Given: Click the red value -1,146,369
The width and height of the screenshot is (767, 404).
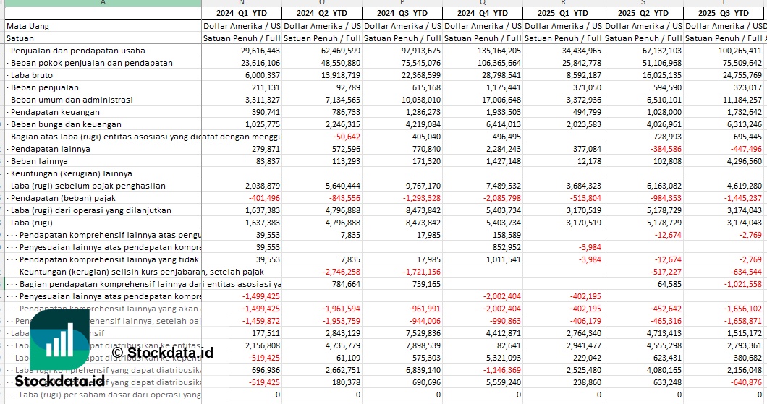Looking at the screenshot, I should [x=502, y=370].
